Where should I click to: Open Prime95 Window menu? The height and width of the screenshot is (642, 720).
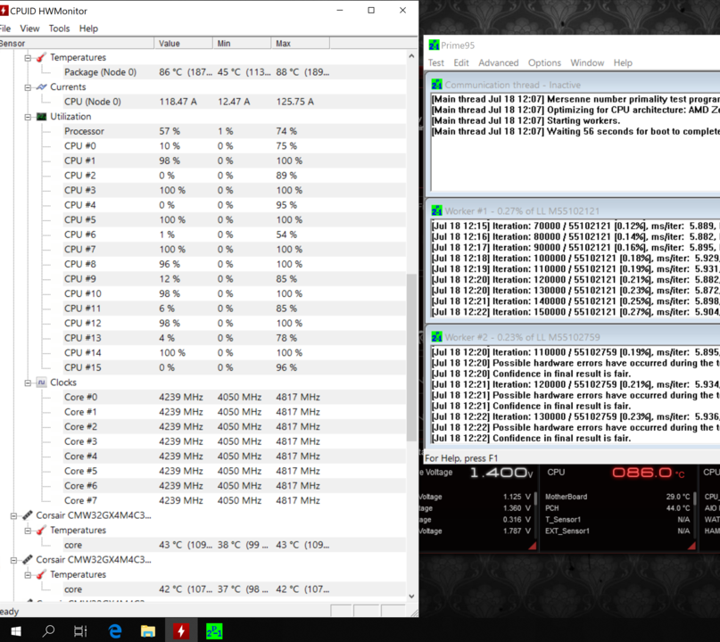coord(587,63)
